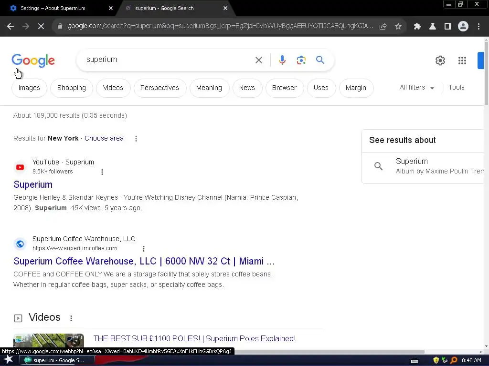Open the profile avatar menu

[463, 27]
